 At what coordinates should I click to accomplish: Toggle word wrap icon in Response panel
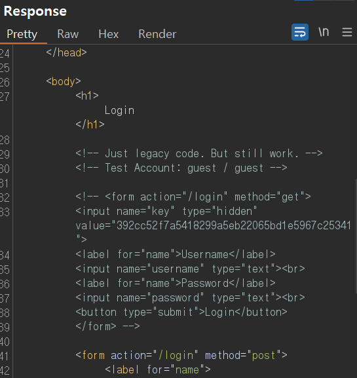(x=300, y=32)
